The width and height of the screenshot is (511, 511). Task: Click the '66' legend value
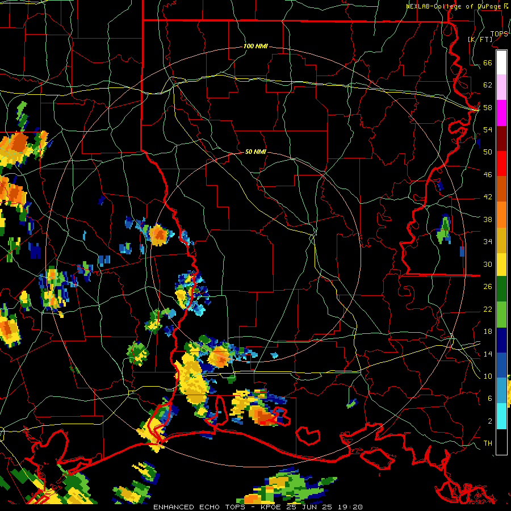488,63
